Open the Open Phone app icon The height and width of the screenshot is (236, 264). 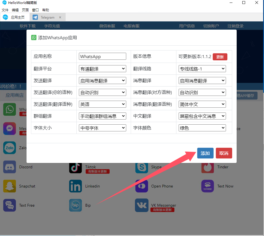pos(142,186)
